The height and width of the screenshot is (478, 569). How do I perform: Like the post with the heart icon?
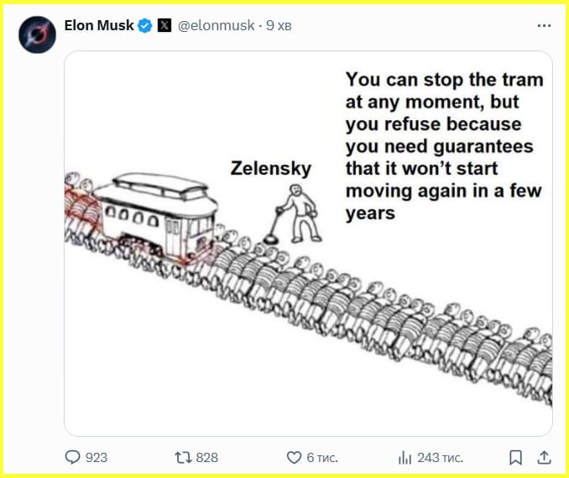294,457
